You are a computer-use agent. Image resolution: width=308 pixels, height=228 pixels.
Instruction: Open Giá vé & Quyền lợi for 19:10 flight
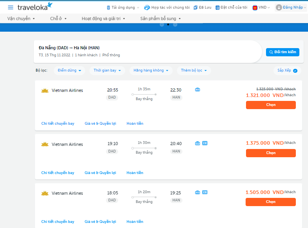(100, 173)
